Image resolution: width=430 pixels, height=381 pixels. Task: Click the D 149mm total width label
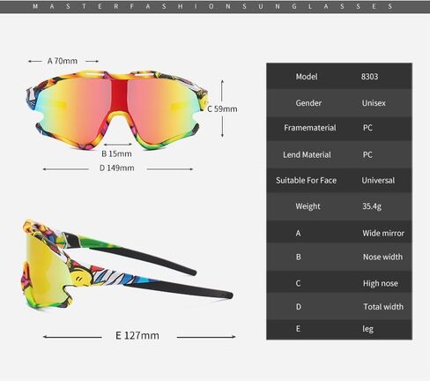coord(116,168)
